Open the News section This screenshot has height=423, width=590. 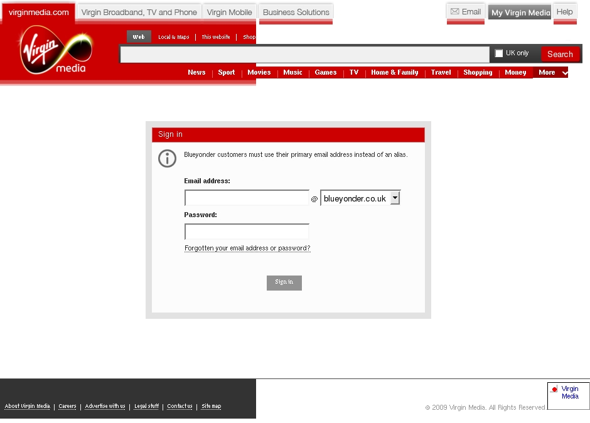(x=196, y=72)
